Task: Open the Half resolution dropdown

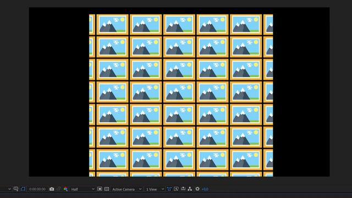Action: (82, 189)
